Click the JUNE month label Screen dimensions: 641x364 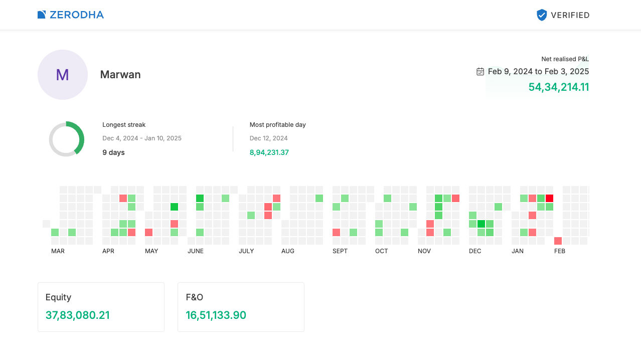tap(196, 251)
